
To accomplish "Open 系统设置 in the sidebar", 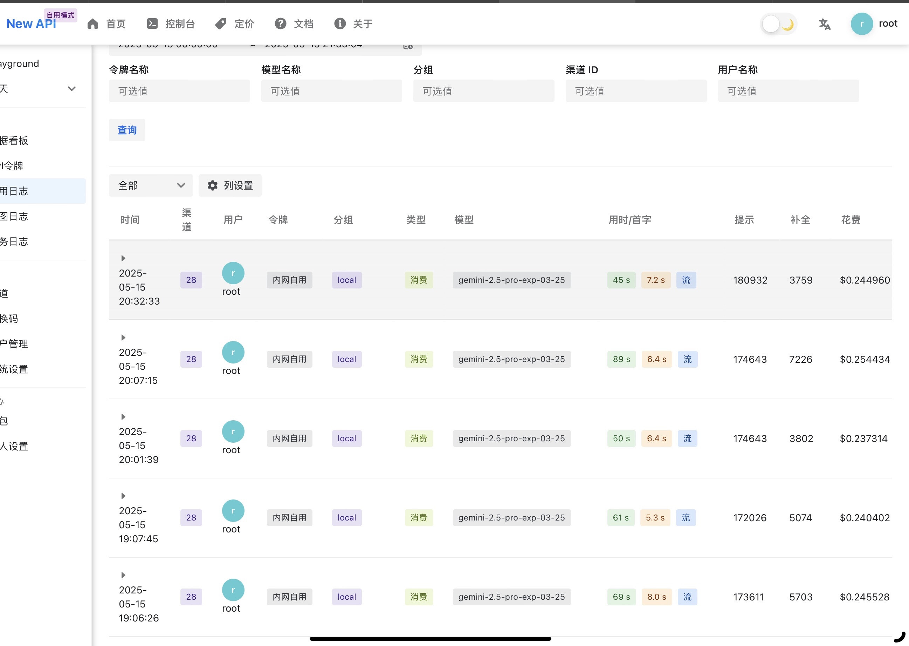I will pyautogui.click(x=14, y=369).
